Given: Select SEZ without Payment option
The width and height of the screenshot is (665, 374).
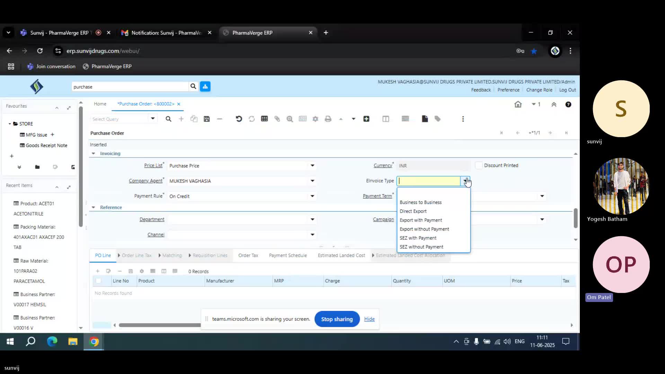Looking at the screenshot, I should click(433, 247).
